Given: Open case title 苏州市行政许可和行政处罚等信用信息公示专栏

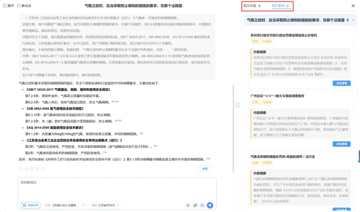Looking at the screenshot, I should tap(284, 35).
